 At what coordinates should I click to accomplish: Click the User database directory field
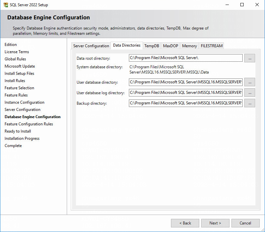pyautogui.click(x=185, y=82)
